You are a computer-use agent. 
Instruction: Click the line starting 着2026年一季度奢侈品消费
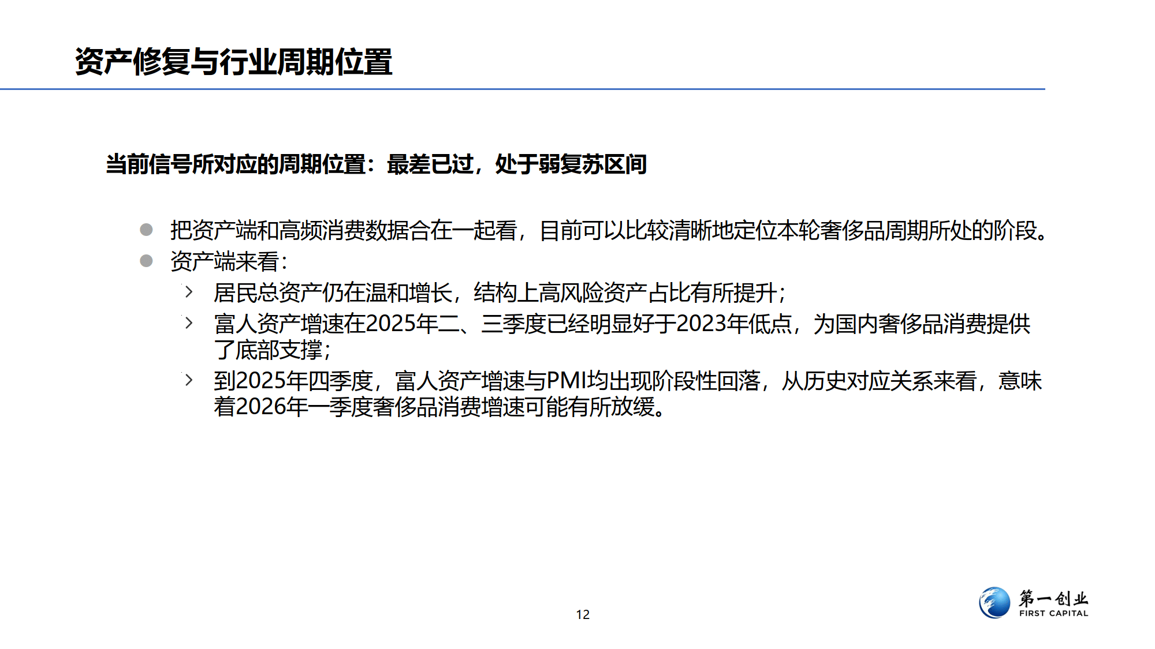tap(439, 407)
